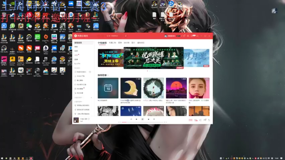The height and width of the screenshot is (160, 285).
Task: Open the messages mail icon
Action: click(x=192, y=36)
